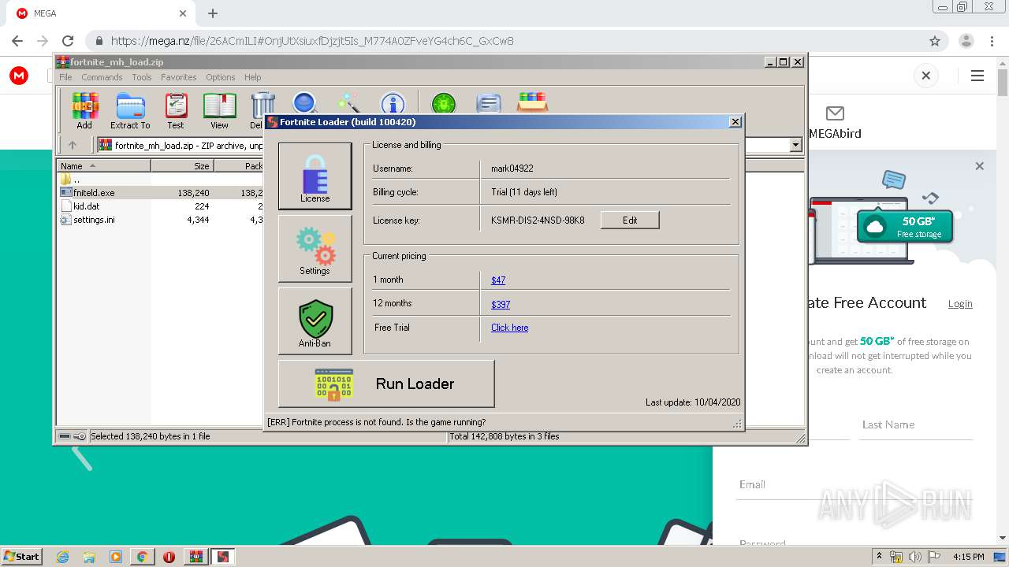Click the $397 twelve-month price link

coord(501,304)
